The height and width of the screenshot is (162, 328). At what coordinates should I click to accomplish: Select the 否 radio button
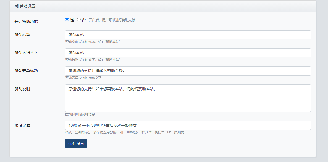(x=79, y=20)
